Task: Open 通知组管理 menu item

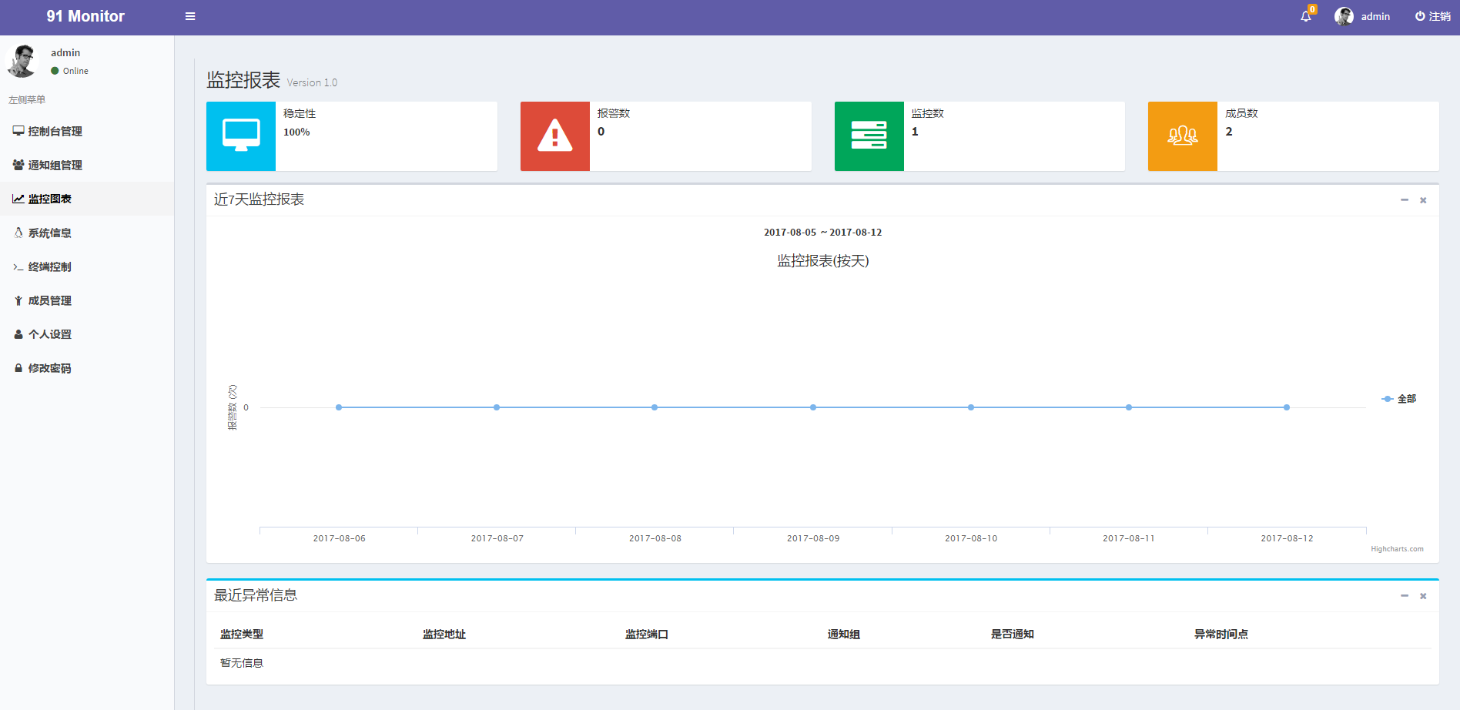Action: (87, 165)
